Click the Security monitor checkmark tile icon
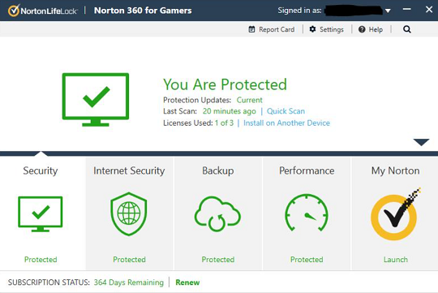438x293 pixels. 41,214
